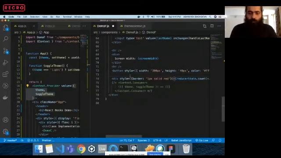Screen dimensions: 281x158
Task: Switch to the App.js editor tab
Action: click(22, 26)
